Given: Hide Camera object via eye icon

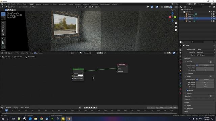Looking at the screenshot, I should (212, 14).
